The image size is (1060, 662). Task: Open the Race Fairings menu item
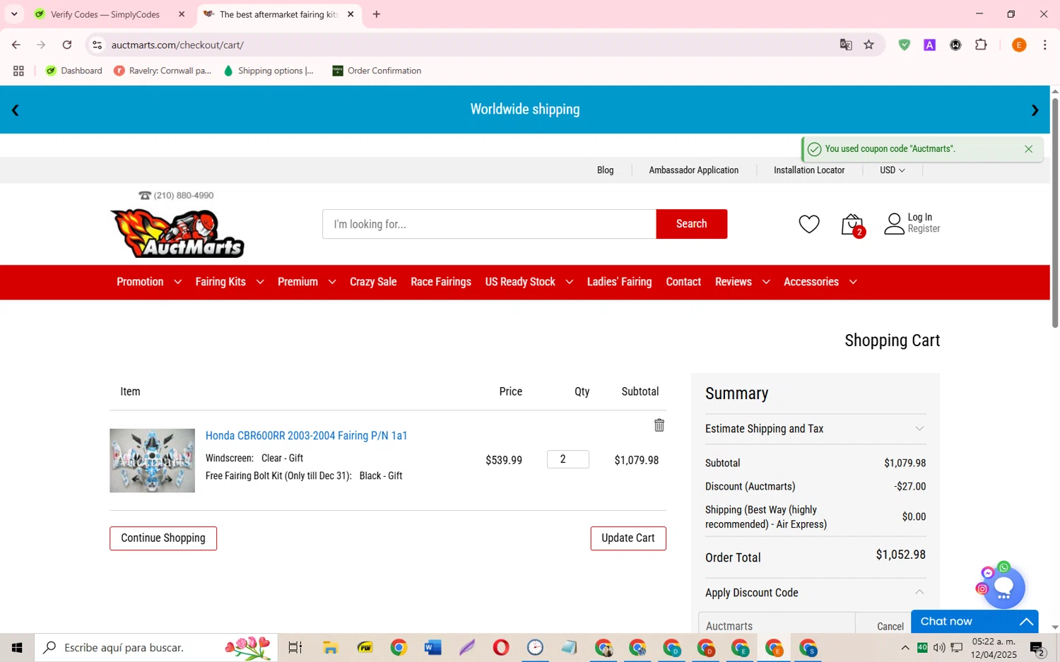tap(441, 282)
